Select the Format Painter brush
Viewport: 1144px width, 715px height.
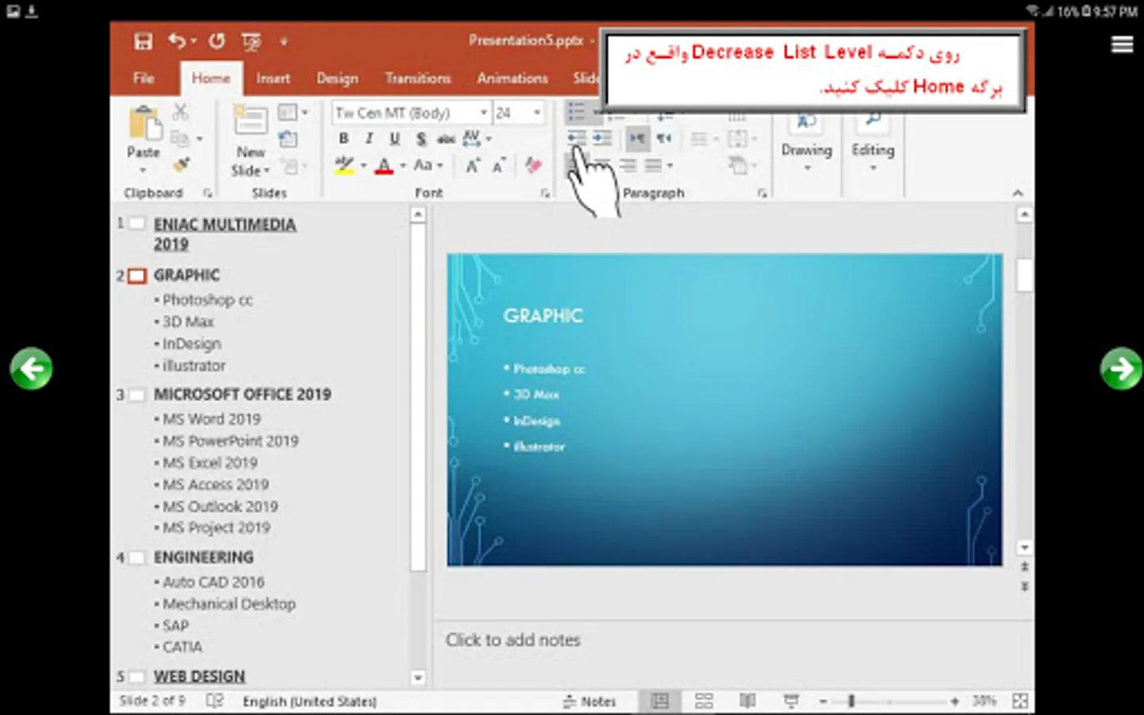coord(182,165)
